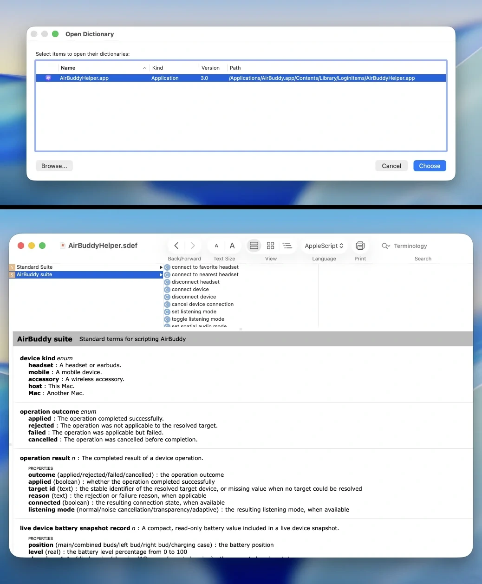Open the Print icon in toolbar
The height and width of the screenshot is (584, 482).
click(x=360, y=246)
